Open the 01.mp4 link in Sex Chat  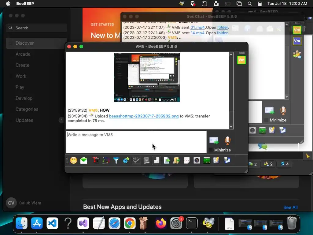click(x=198, y=27)
